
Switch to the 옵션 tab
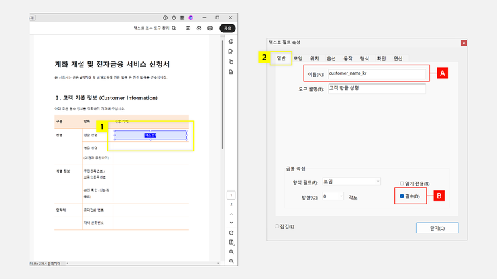click(x=331, y=58)
